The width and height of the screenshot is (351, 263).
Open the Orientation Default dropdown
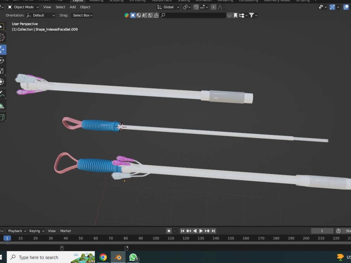(40, 15)
